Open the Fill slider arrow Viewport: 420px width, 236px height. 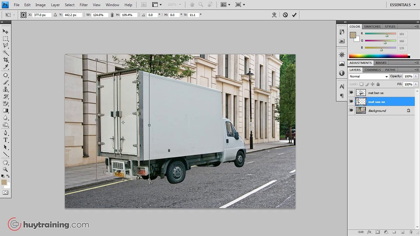(416, 84)
